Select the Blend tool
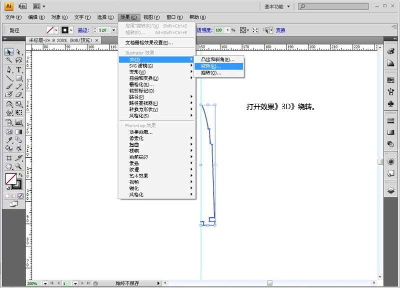Viewport: 400px width, 288px height. pyautogui.click(x=18, y=140)
